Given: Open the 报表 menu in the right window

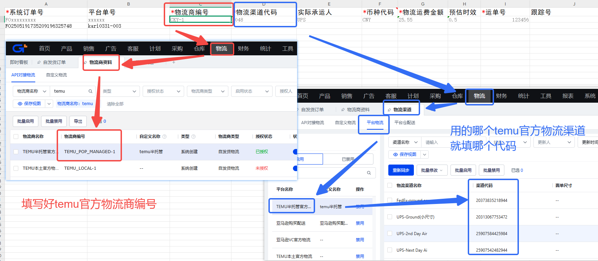Looking at the screenshot, I should point(568,96).
